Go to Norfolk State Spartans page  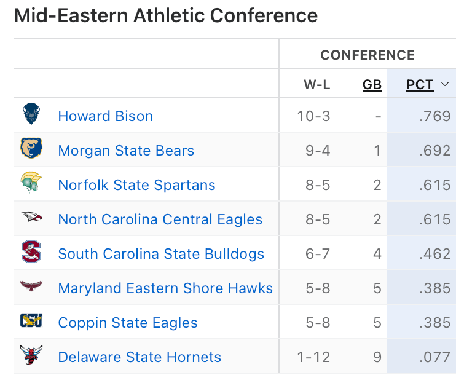click(136, 185)
